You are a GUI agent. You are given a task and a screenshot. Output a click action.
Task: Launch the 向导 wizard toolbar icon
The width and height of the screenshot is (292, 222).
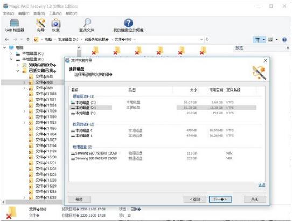tap(40, 25)
